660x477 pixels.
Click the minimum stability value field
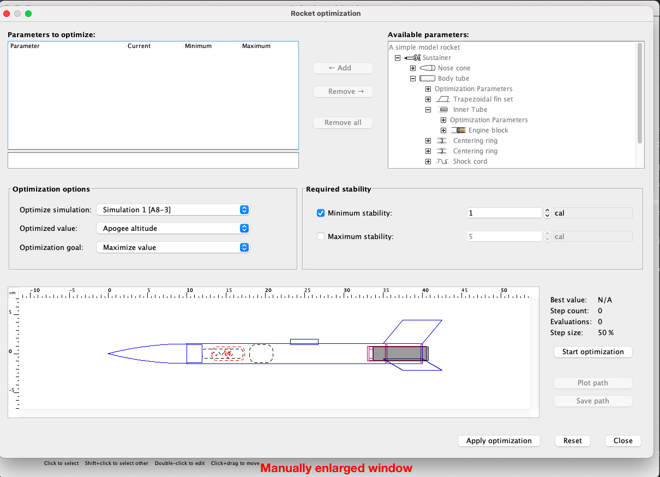pos(504,213)
